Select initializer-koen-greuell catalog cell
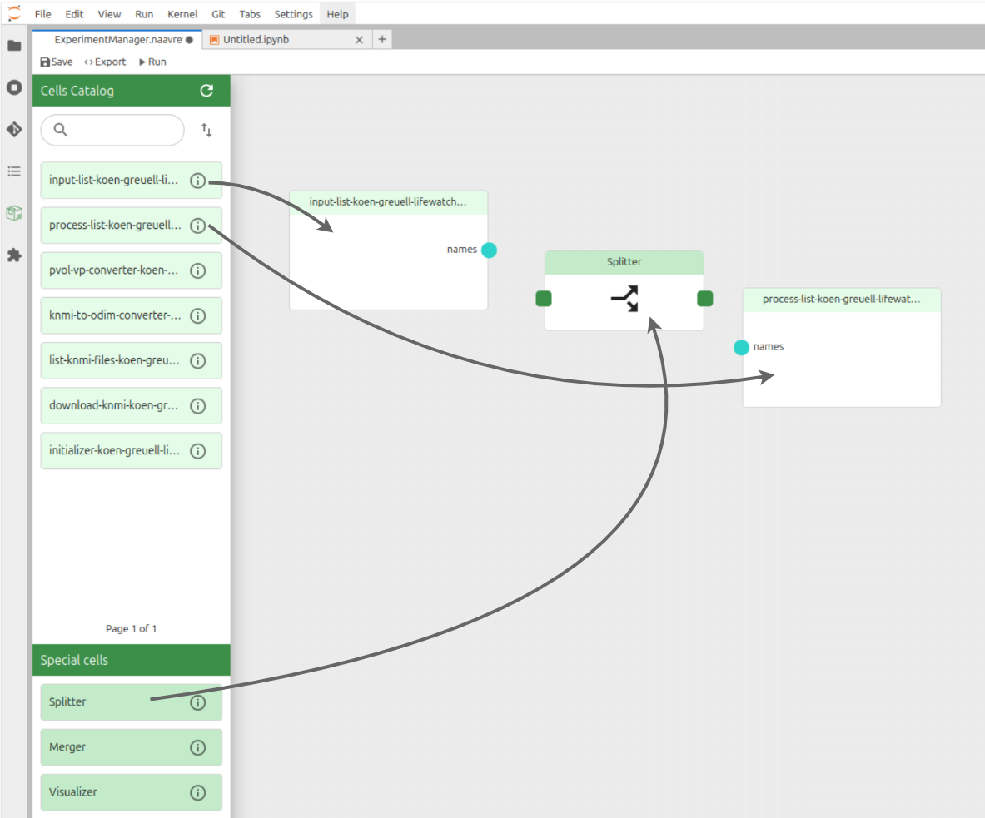The height and width of the screenshot is (818, 985). [x=132, y=451]
